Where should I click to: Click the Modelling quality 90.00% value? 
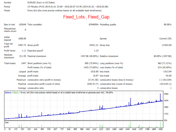[167, 24]
